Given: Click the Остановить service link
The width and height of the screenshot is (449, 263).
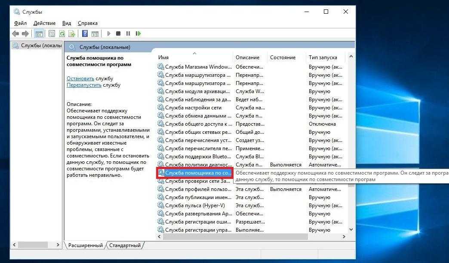Looking at the screenshot, I should [80, 79].
